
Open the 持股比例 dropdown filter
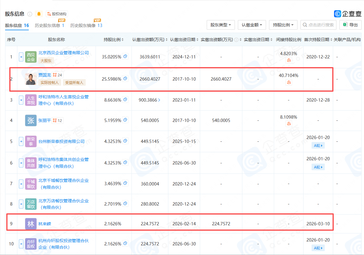283,25
